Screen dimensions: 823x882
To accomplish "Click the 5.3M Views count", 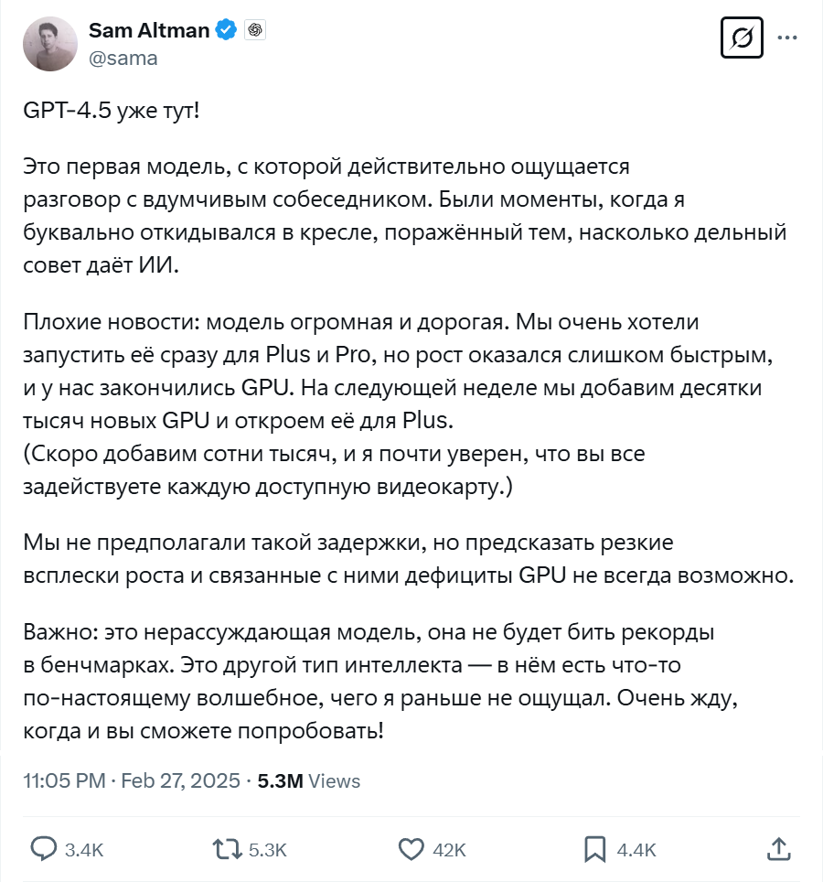I will coord(309,780).
